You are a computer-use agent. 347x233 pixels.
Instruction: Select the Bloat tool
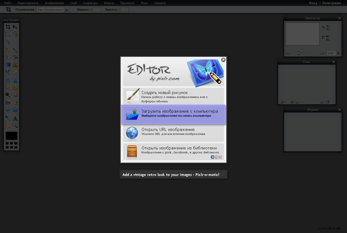pos(8,110)
